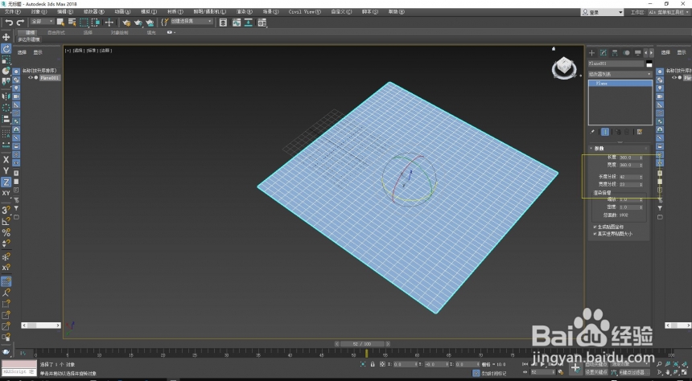Screen dimensions: 692x381
Task: Click the Pin Stack icon below modifier stack
Action: click(x=592, y=131)
